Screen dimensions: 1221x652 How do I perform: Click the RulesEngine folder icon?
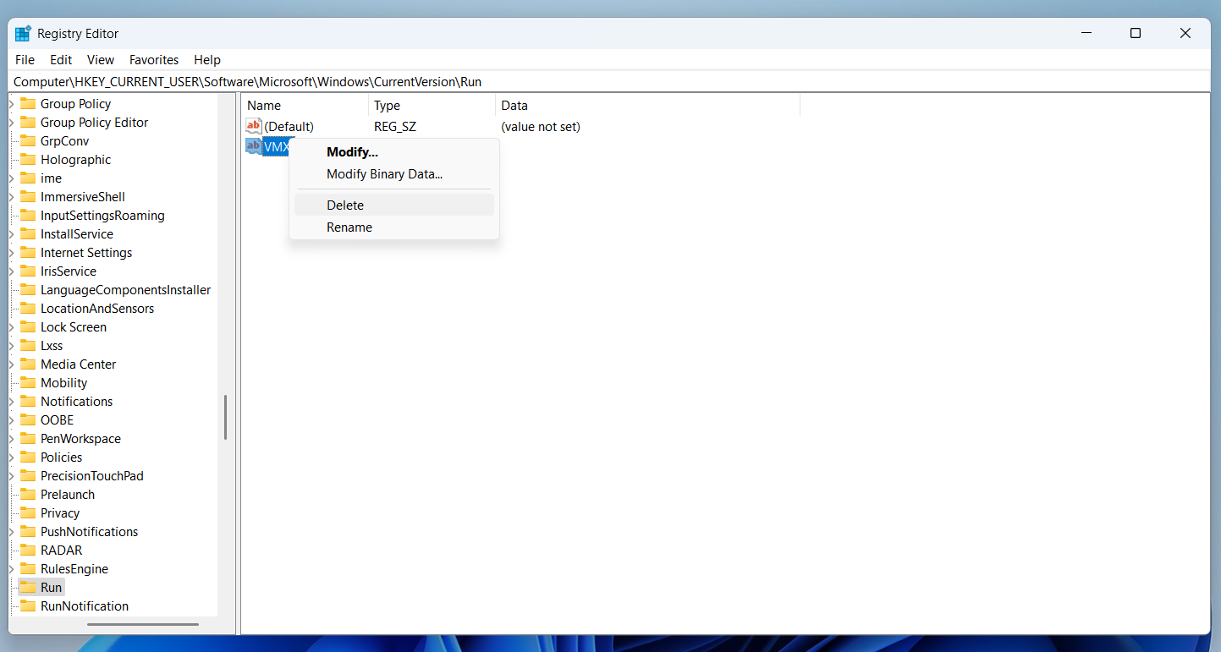point(28,569)
